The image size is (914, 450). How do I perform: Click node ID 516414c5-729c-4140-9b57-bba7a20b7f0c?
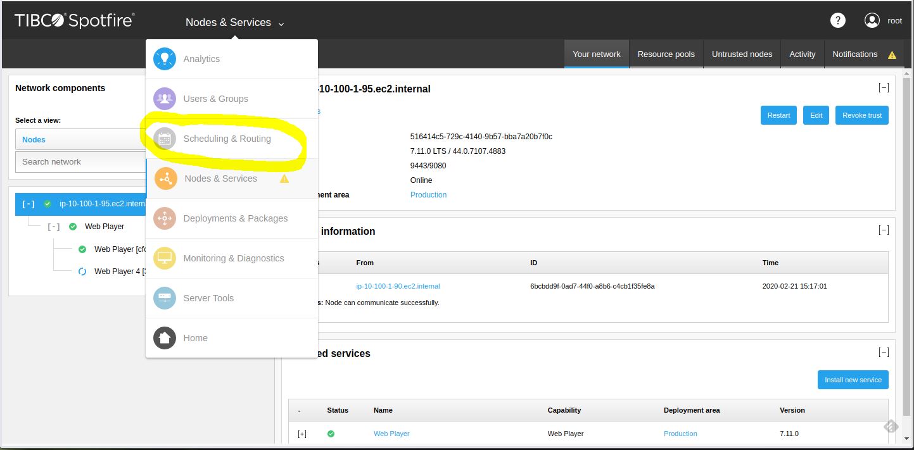481,137
